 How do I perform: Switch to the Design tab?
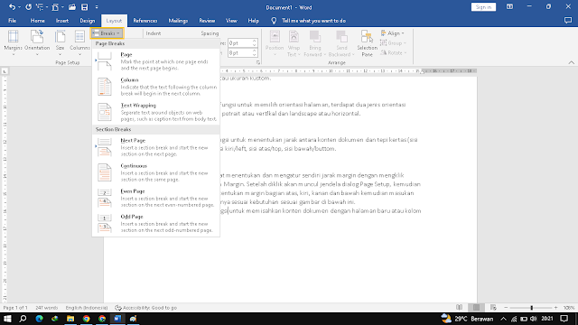click(x=88, y=21)
